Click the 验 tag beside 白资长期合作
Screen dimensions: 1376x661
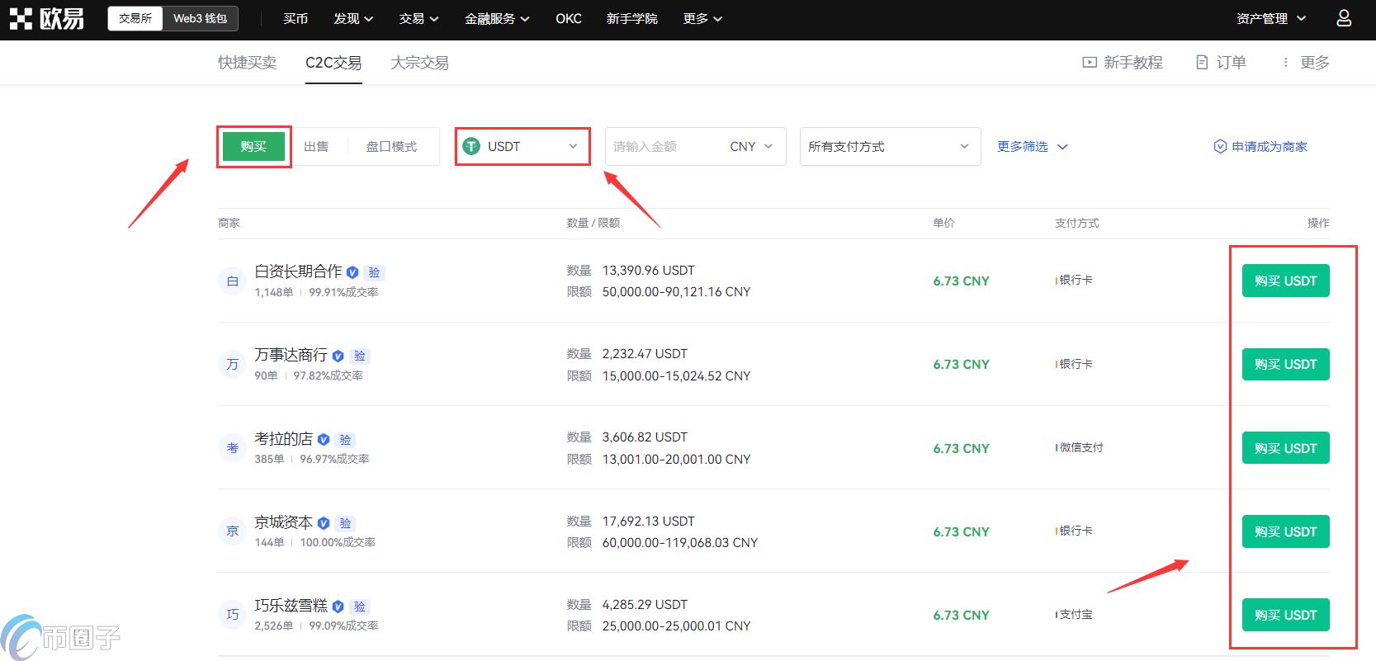point(374,272)
